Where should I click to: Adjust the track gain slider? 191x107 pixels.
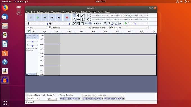click(32, 42)
